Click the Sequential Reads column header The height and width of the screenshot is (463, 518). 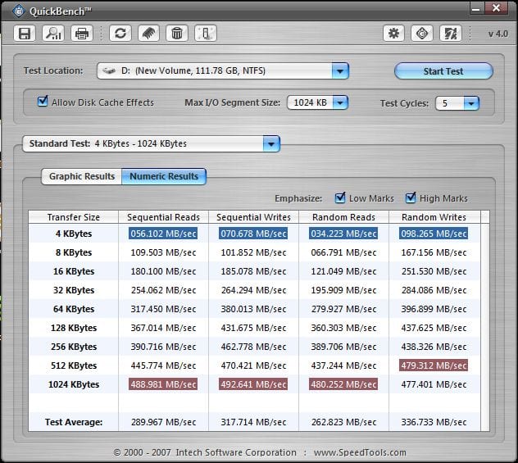pos(163,217)
